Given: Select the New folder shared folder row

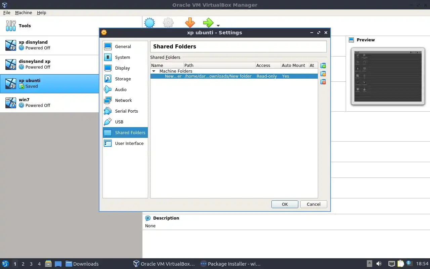Looking at the screenshot, I should coord(234,76).
